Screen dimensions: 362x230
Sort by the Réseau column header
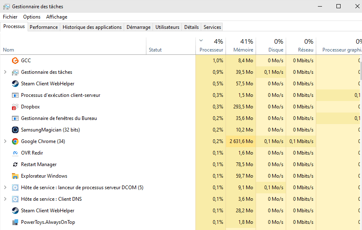tap(301, 46)
